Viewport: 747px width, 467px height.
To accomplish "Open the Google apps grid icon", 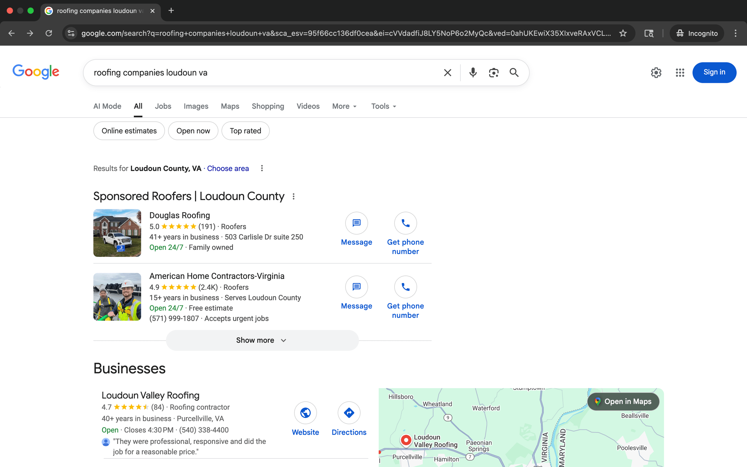I will [x=680, y=73].
